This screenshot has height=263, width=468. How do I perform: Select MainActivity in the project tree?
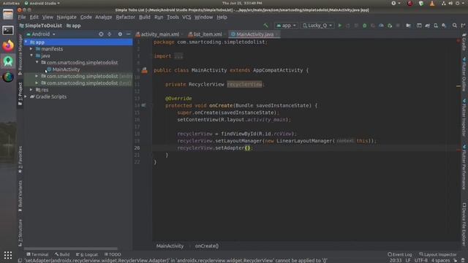tap(66, 69)
